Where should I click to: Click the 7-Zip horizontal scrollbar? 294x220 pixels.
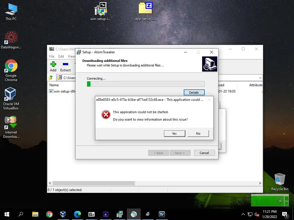point(94,183)
